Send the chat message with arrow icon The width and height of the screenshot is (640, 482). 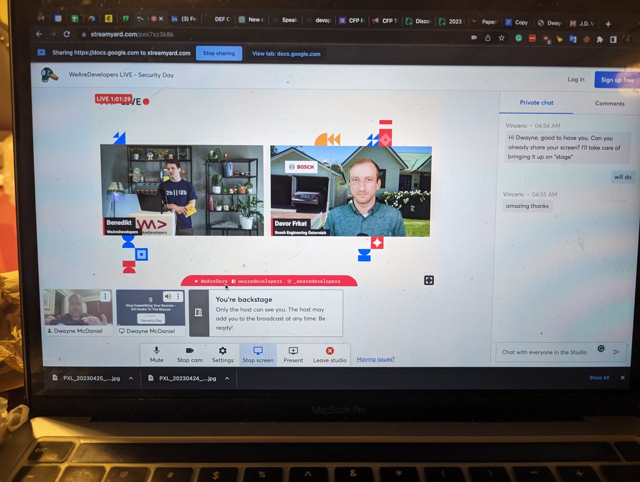617,351
